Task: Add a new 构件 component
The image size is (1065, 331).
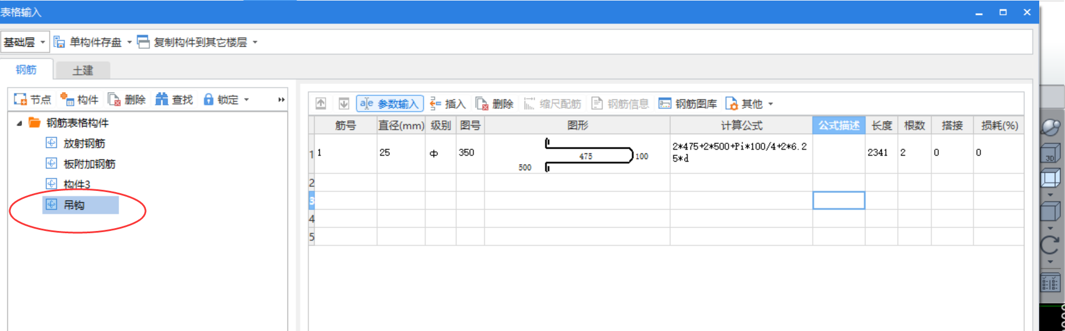Action: click(x=80, y=99)
